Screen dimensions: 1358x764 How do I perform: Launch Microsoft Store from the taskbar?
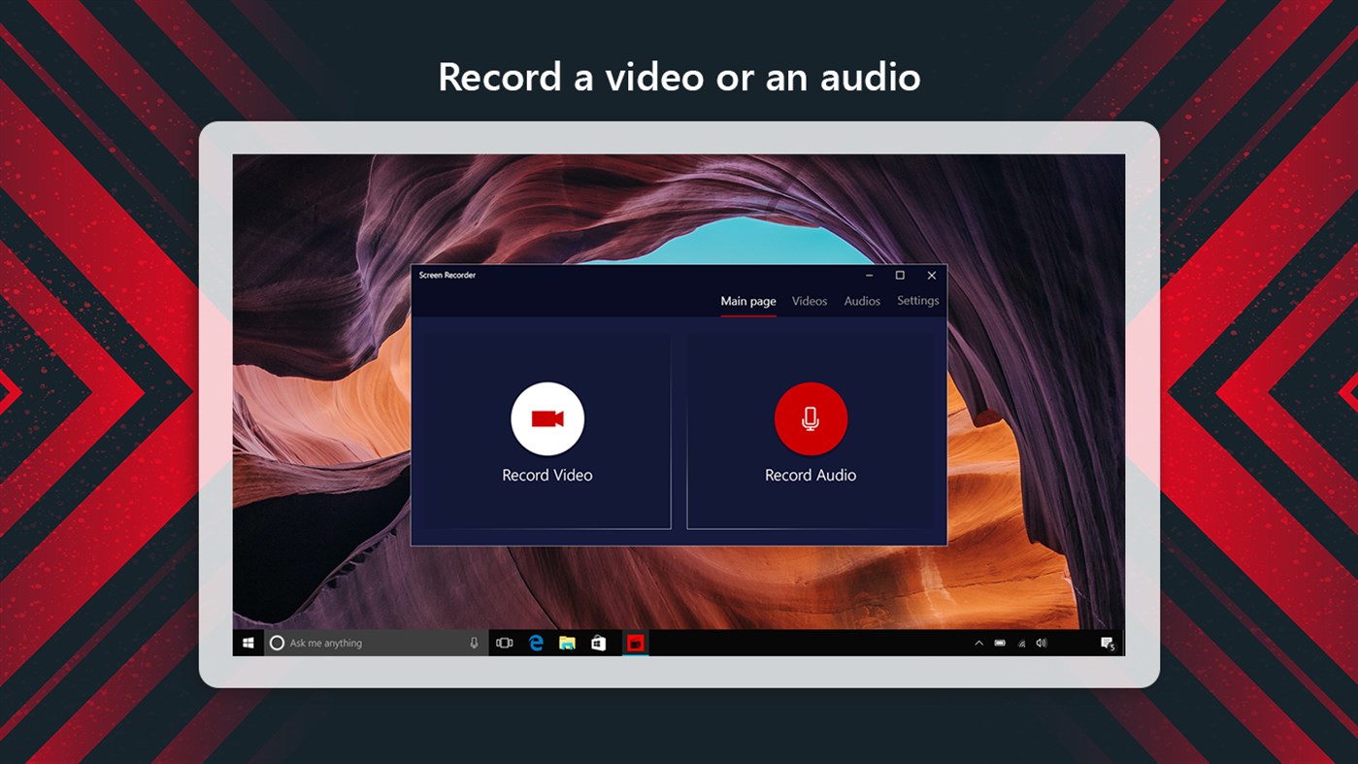click(x=600, y=642)
